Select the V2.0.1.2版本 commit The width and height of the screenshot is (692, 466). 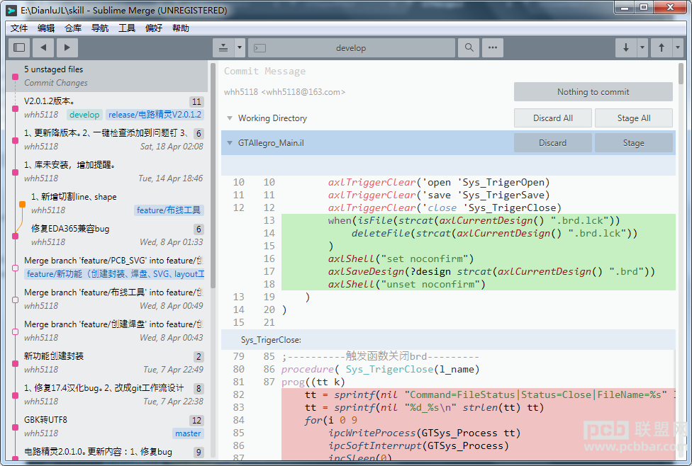point(107,108)
